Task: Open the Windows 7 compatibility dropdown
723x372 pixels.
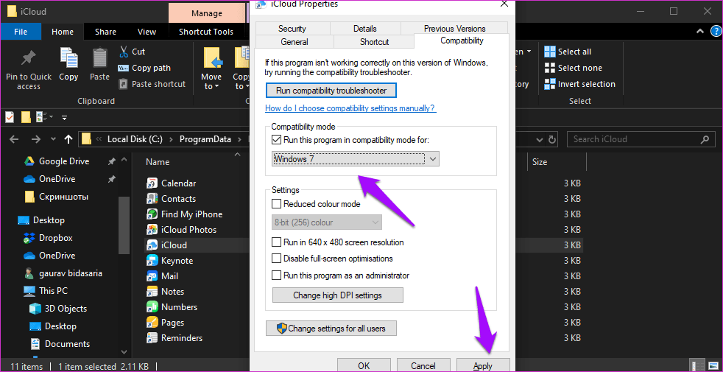Action: pyautogui.click(x=355, y=159)
